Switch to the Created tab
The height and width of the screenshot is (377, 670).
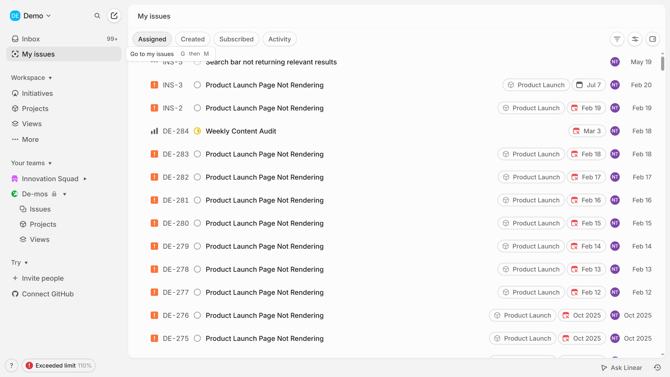point(193,39)
